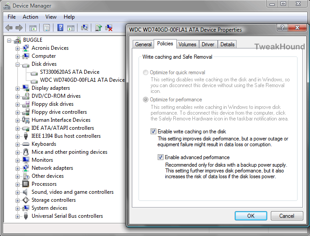
Task: Click the Human Interface Devices icon
Action: [x=26, y=120]
